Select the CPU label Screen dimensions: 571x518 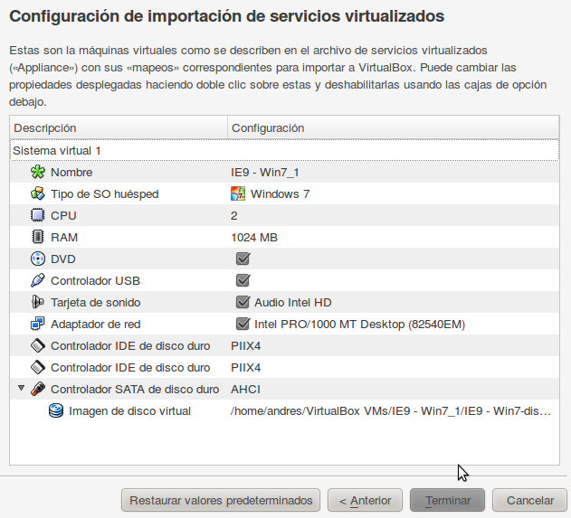(63, 215)
